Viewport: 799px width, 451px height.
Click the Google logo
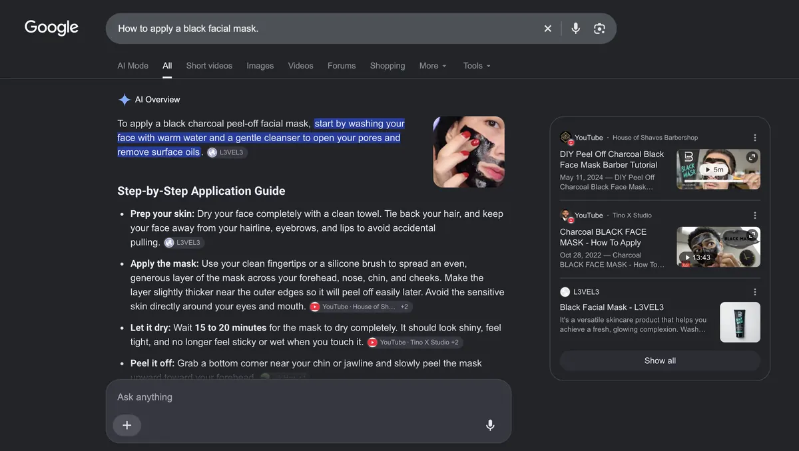pos(51,28)
